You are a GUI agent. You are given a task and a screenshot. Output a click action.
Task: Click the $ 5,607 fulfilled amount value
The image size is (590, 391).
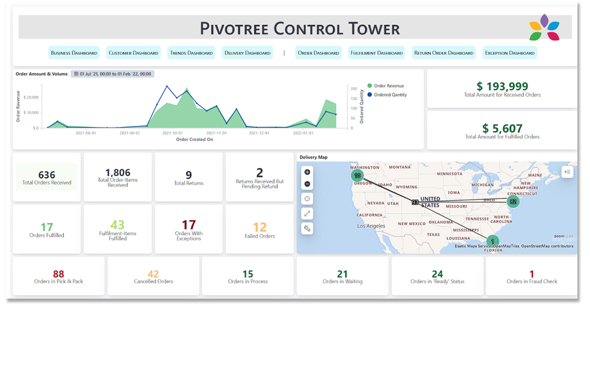(x=502, y=128)
